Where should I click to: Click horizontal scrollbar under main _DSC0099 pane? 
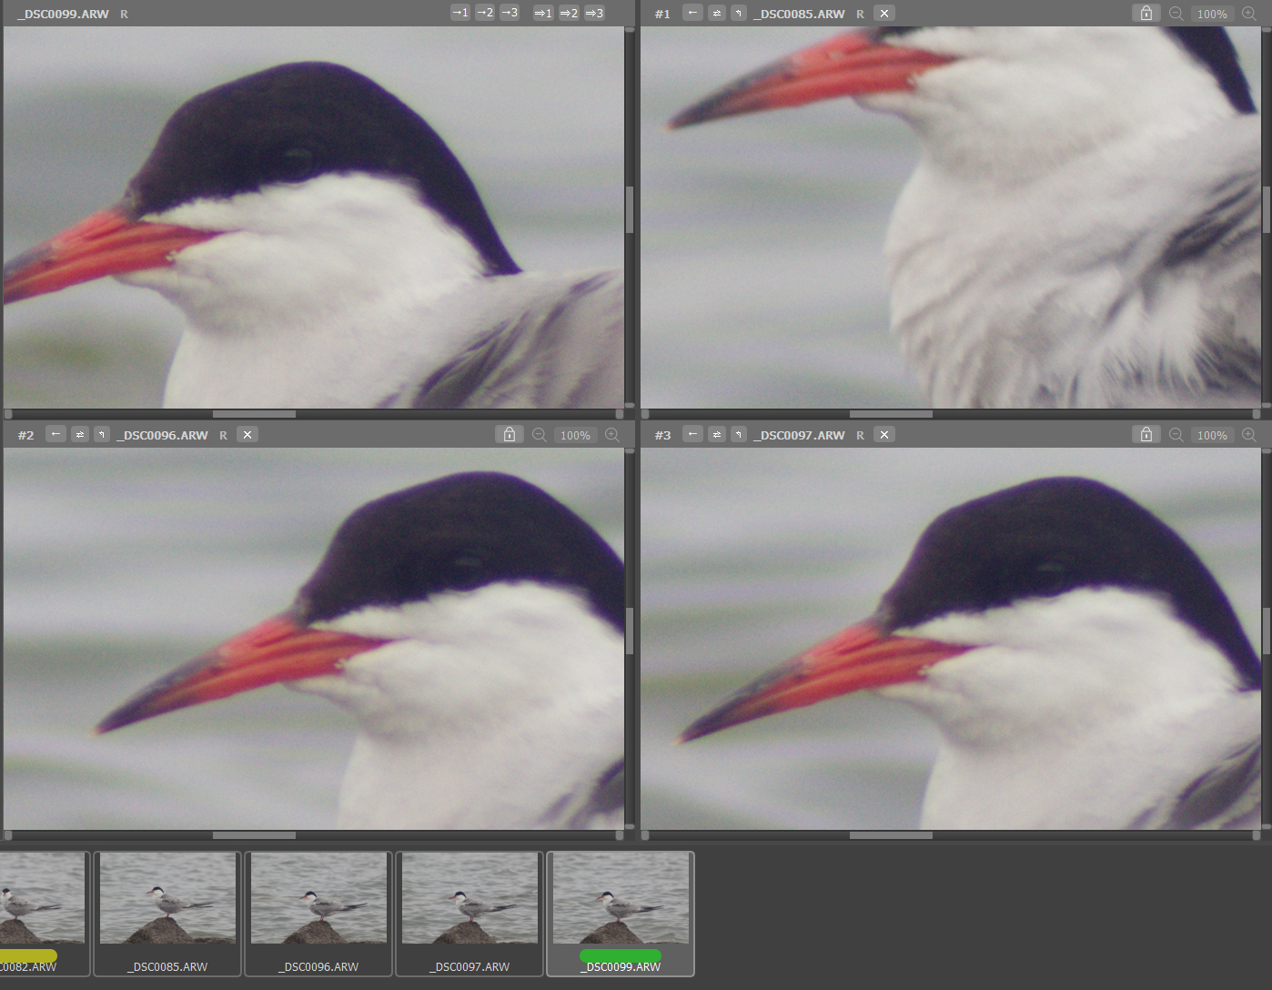(x=254, y=414)
